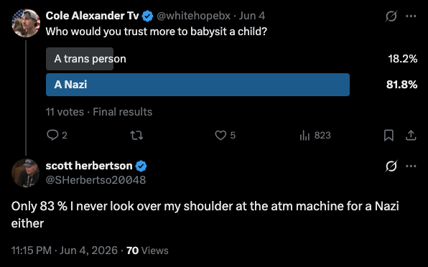Repost Cole Alexander's poll tweet
428x267 pixels.
coord(136,135)
